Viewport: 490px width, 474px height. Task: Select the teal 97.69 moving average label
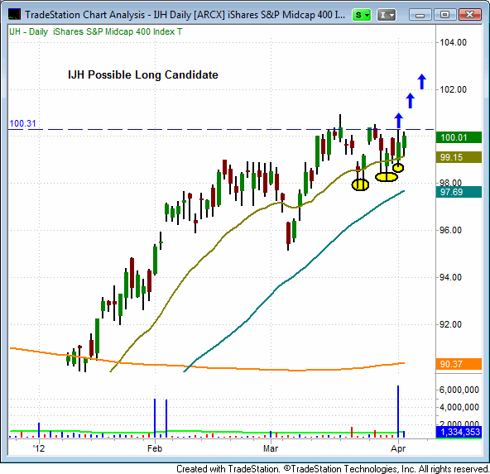[x=459, y=192]
